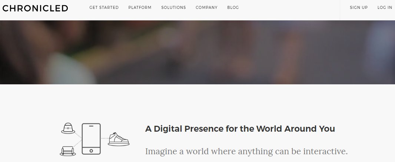Viewport: 395px width, 162px height.
Task: Click the handbag icon in the illustration
Action: coord(68,128)
